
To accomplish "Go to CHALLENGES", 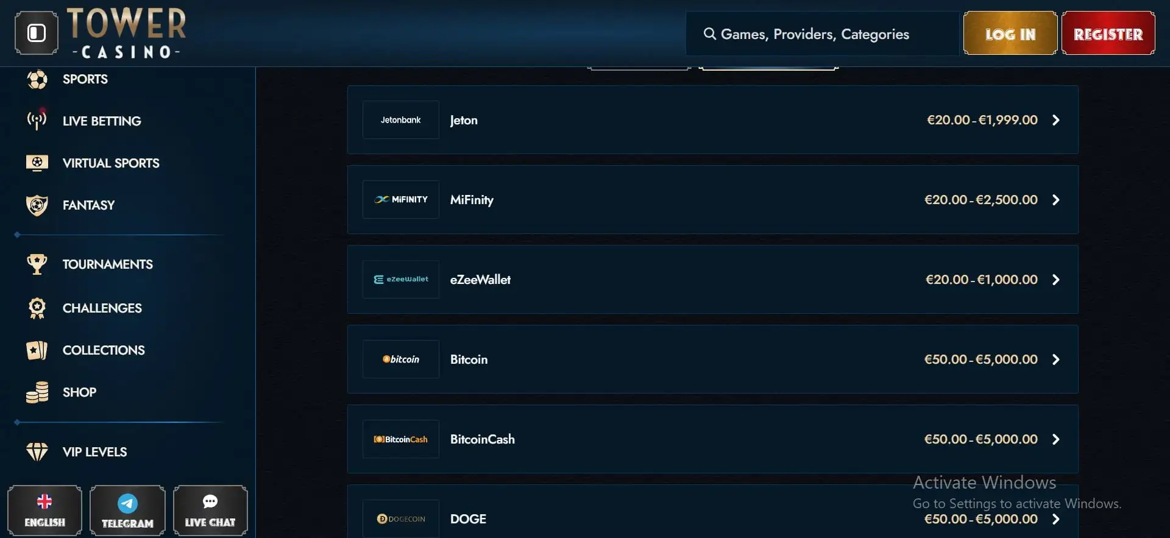I will (102, 308).
